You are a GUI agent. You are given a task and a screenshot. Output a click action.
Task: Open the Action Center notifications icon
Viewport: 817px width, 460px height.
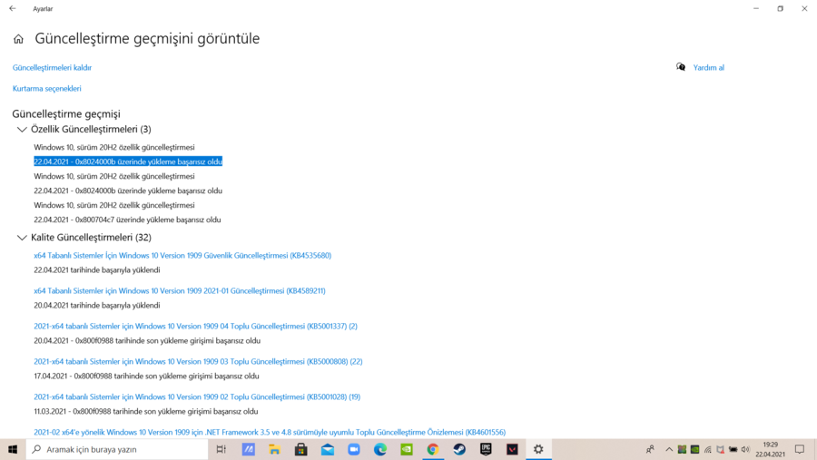(x=800, y=449)
